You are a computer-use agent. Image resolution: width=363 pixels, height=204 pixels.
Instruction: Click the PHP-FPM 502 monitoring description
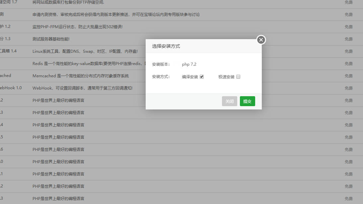click(78, 27)
